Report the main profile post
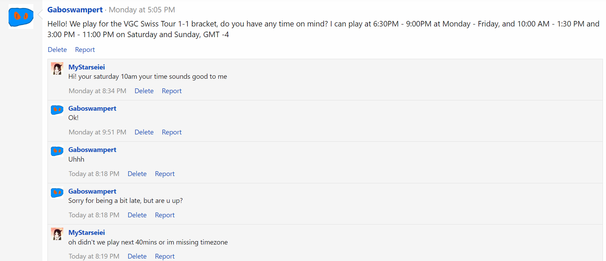The height and width of the screenshot is (261, 606). (85, 50)
